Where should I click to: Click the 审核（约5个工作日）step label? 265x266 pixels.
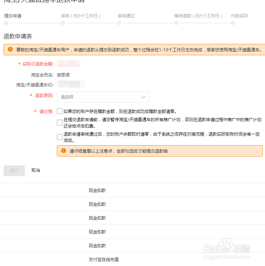[x=81, y=16]
